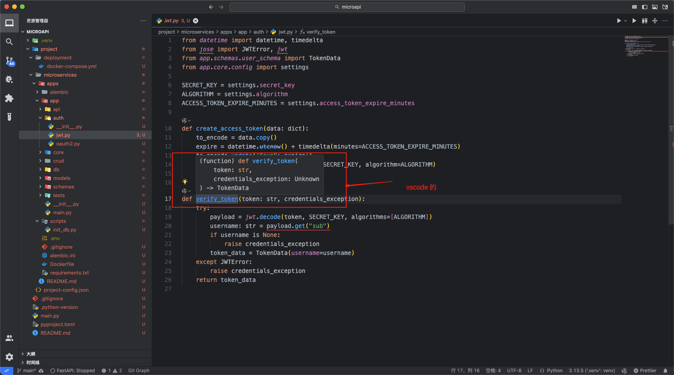674x375 pixels.
Task: Click the publish to cloud icon in status bar
Action: point(41,371)
